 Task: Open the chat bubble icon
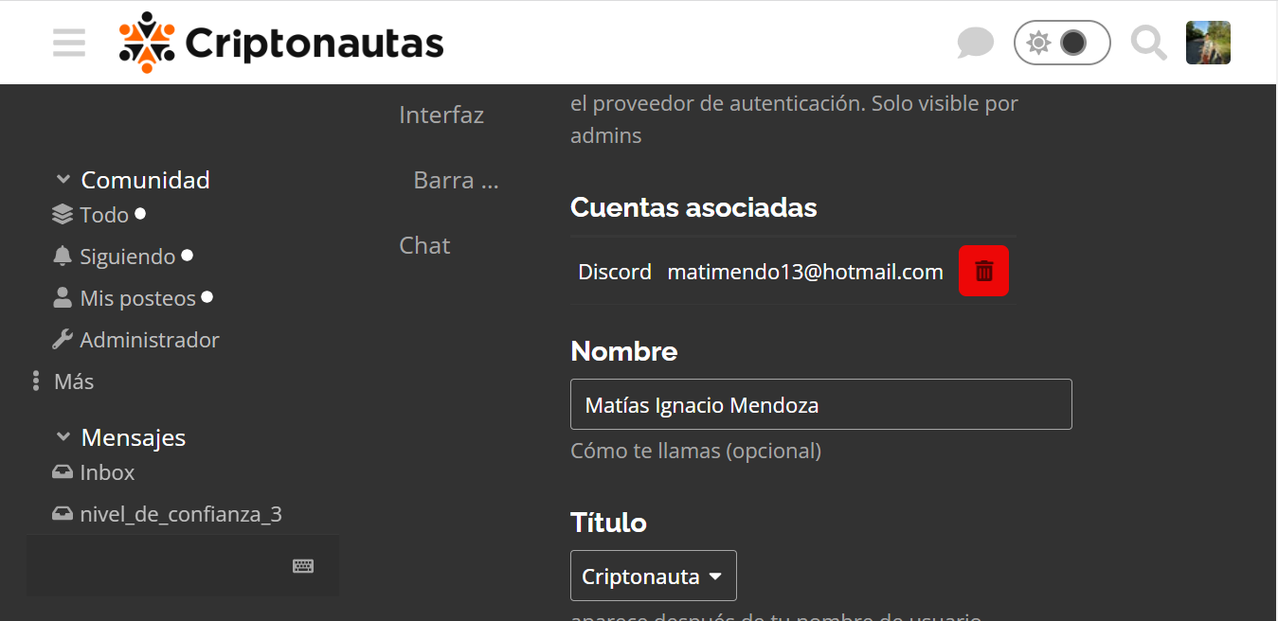point(975,43)
